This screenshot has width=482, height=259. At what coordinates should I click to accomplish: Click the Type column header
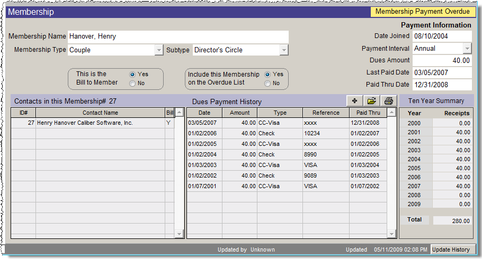tap(280, 113)
